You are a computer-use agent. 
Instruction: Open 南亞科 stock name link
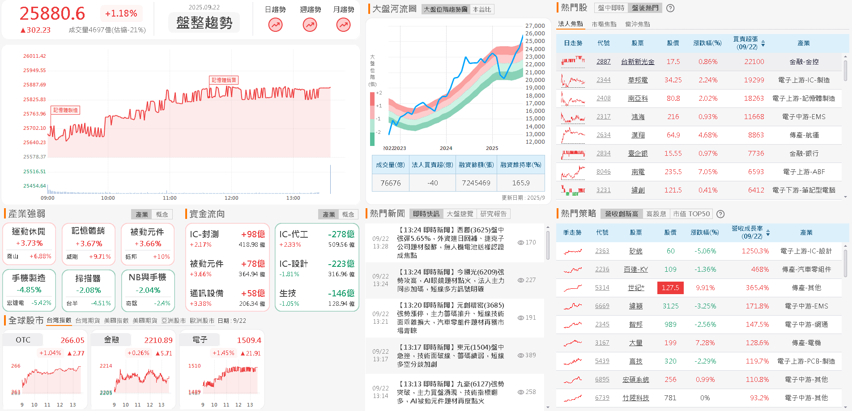pyautogui.click(x=638, y=98)
